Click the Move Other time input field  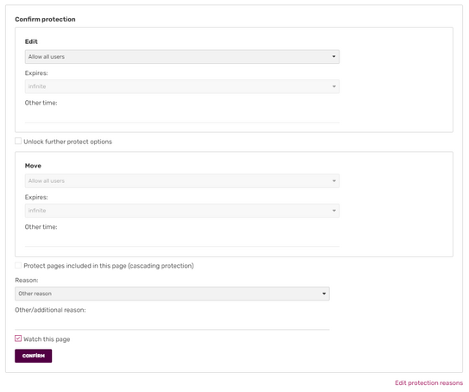tap(182, 240)
